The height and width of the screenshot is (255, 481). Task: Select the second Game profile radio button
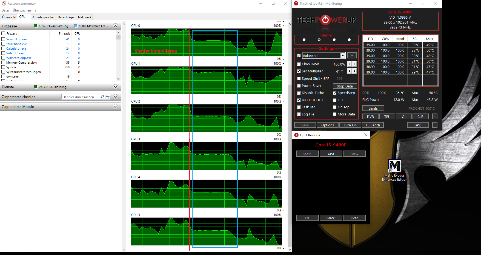click(319, 40)
